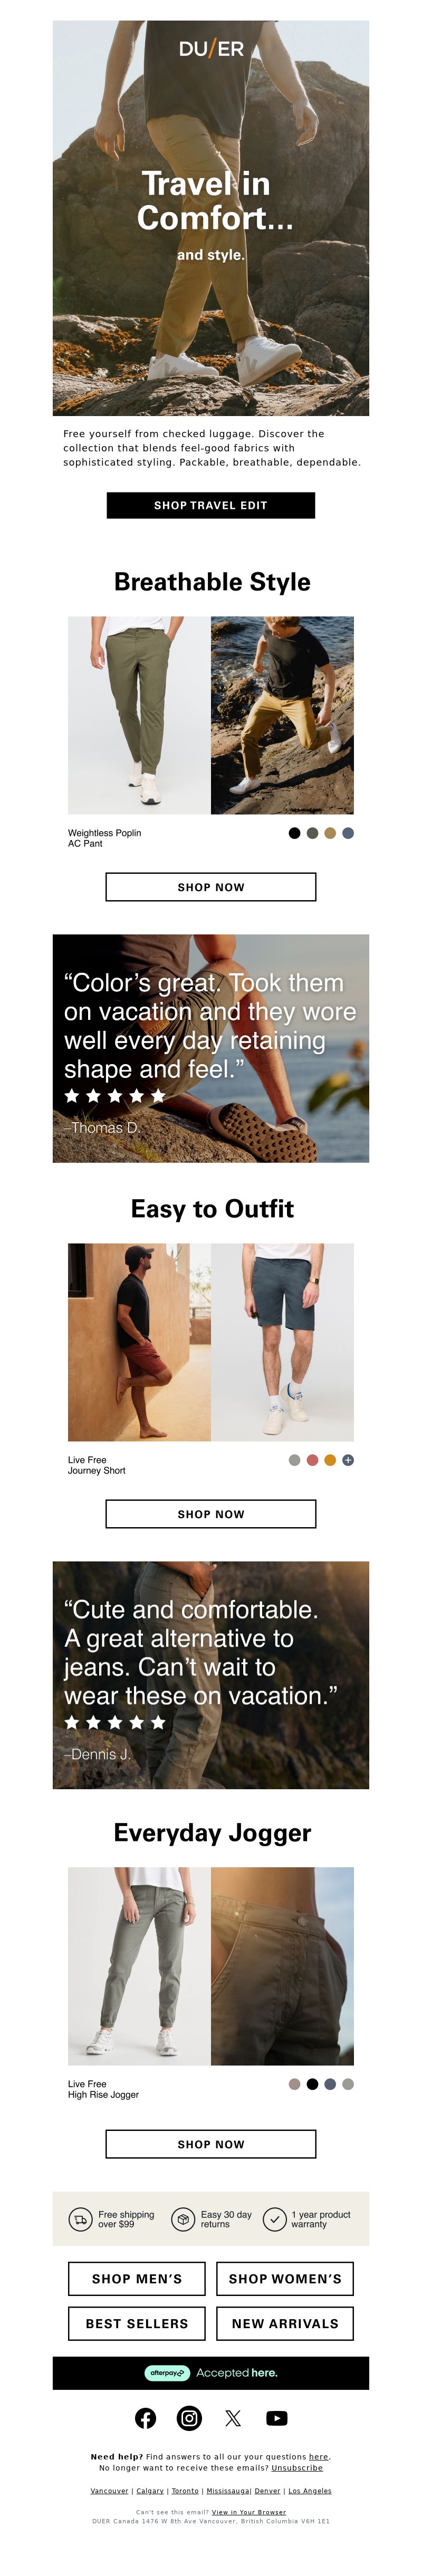Screen dimensions: 422x2576
Task: Click the warranty checkmark icon
Action: click(x=274, y=2219)
